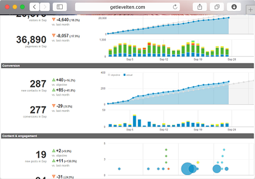The image size is (255, 179).
Task: Click the last data point on contacts actual line
Action: [229, 82]
